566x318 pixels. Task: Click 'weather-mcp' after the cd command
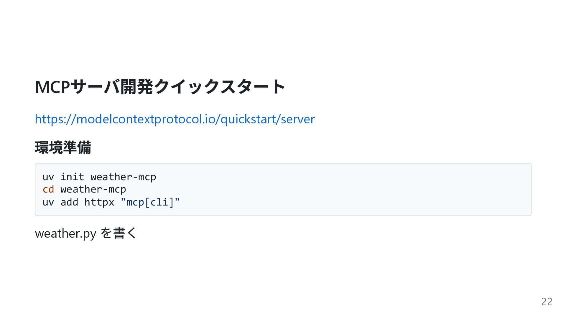[x=93, y=189]
